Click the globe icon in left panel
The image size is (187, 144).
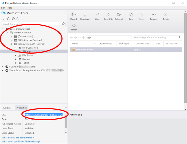[13, 19]
